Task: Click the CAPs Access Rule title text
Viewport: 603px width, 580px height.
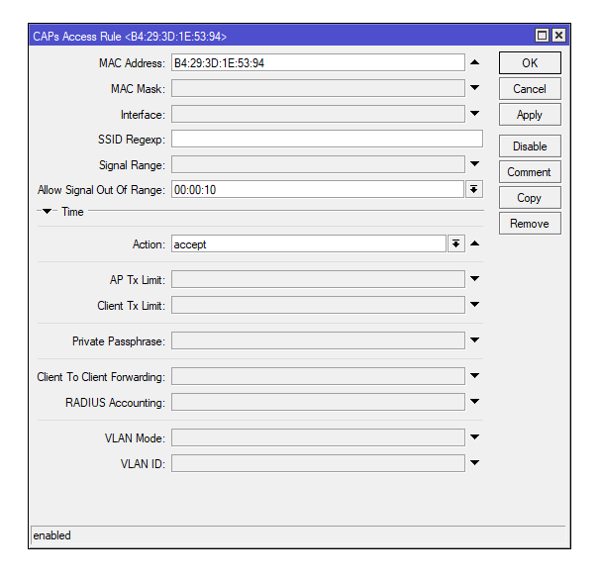Action: (130, 37)
